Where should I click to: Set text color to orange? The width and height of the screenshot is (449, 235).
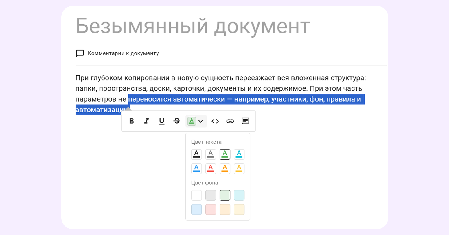225,169
